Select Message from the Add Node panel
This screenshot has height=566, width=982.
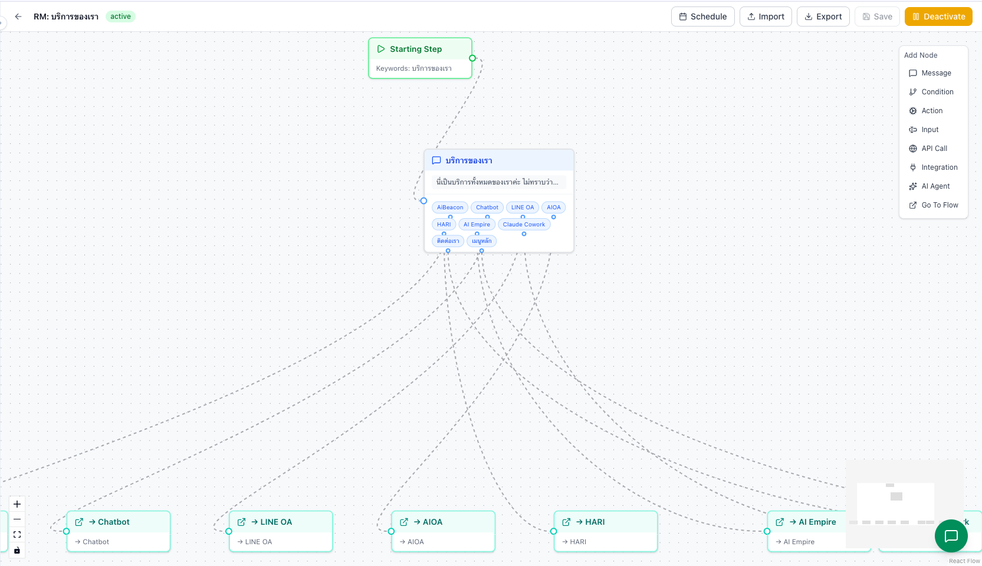(x=935, y=73)
